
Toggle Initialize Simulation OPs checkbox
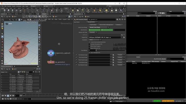point(89,44)
